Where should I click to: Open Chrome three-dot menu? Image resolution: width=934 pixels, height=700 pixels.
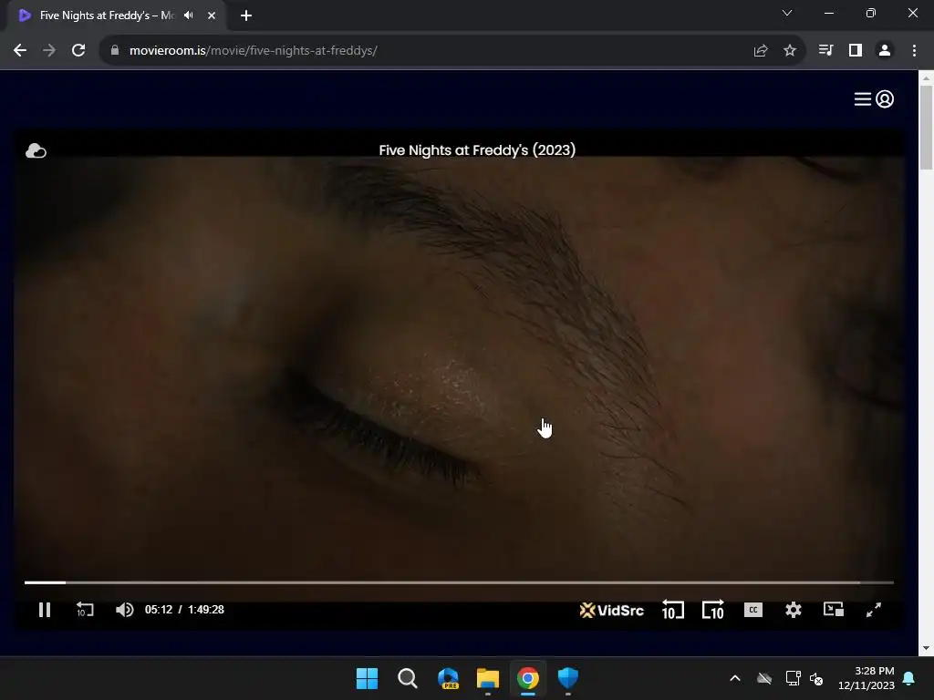click(x=914, y=51)
